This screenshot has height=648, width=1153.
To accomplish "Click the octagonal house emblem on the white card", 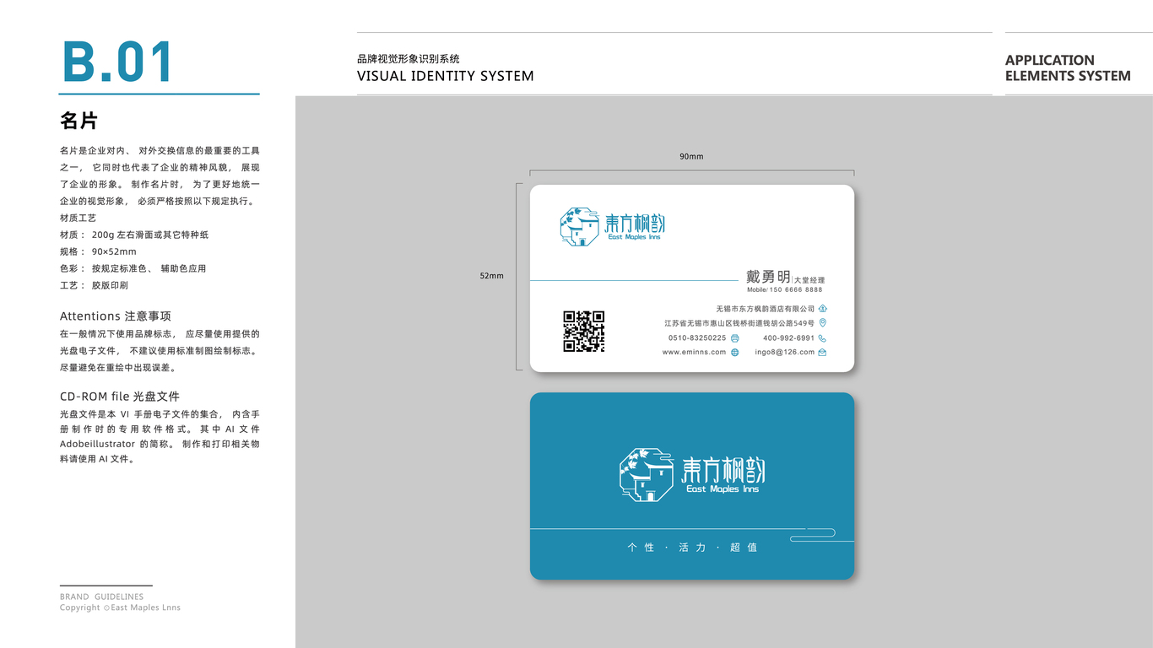I will tap(580, 225).
